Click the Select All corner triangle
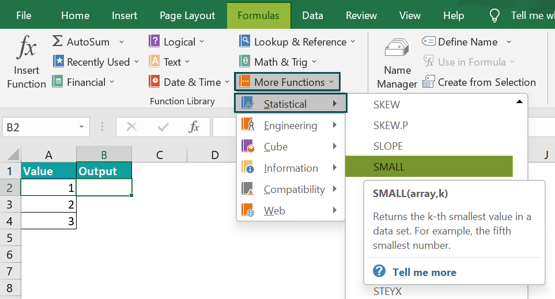This screenshot has height=299, width=555. click(x=13, y=154)
